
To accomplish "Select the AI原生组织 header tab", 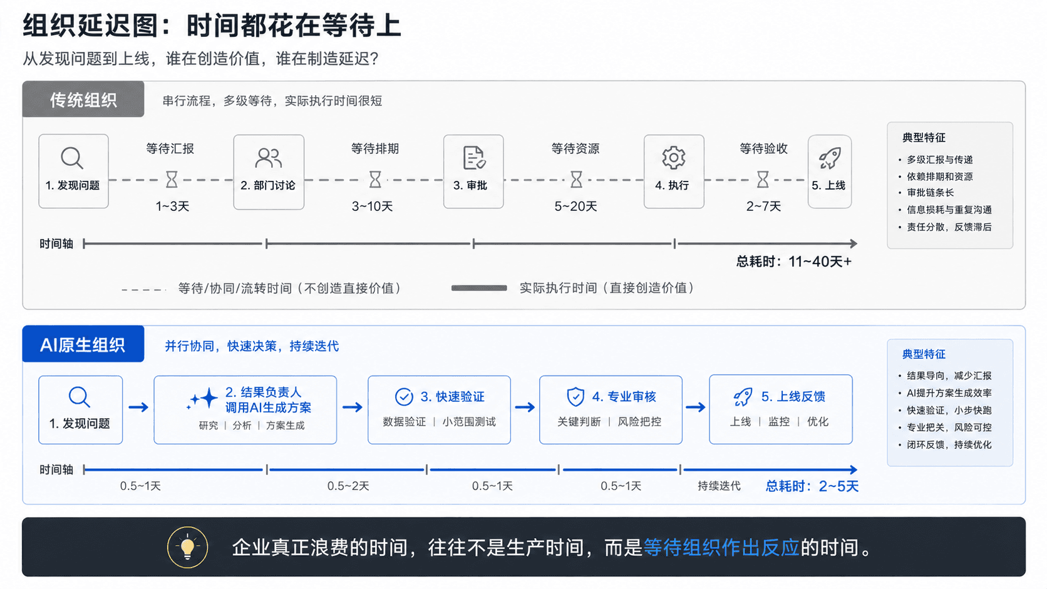I will 83,344.
